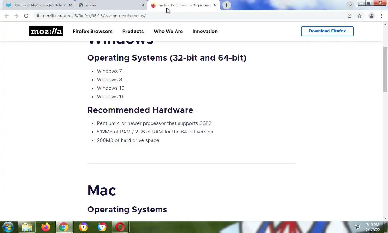The width and height of the screenshot is (388, 233).
Task: Open the Windows Start menu
Action: pyautogui.click(x=8, y=227)
